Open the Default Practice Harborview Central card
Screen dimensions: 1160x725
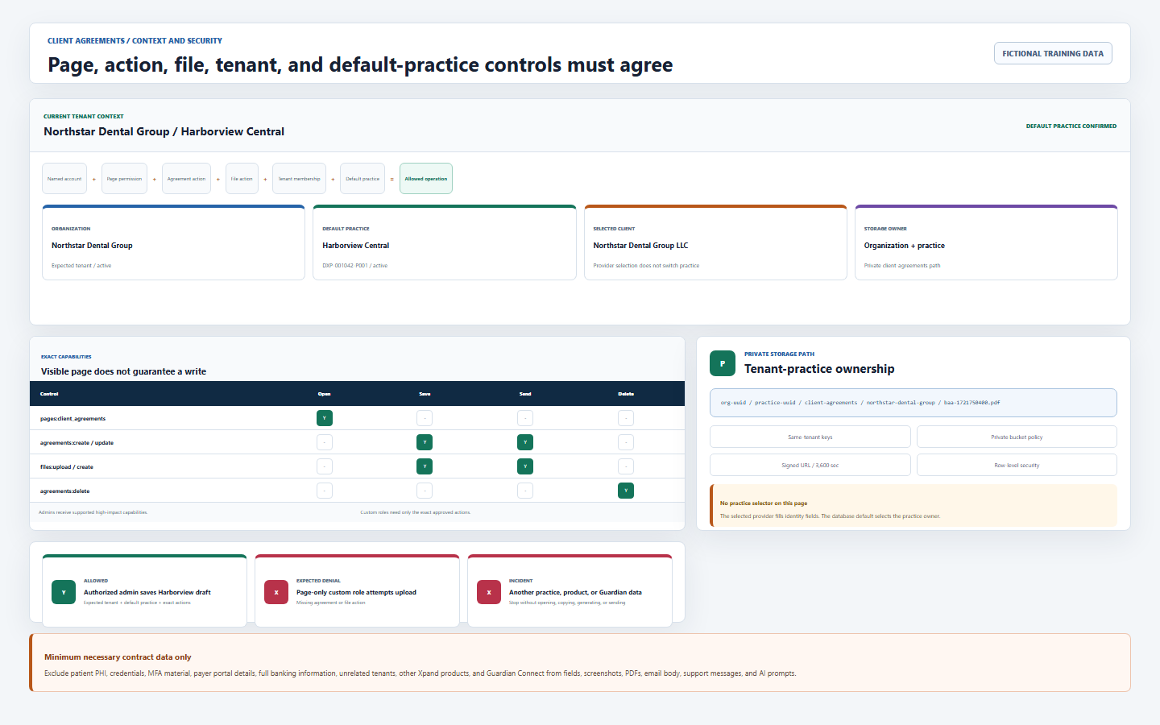445,242
